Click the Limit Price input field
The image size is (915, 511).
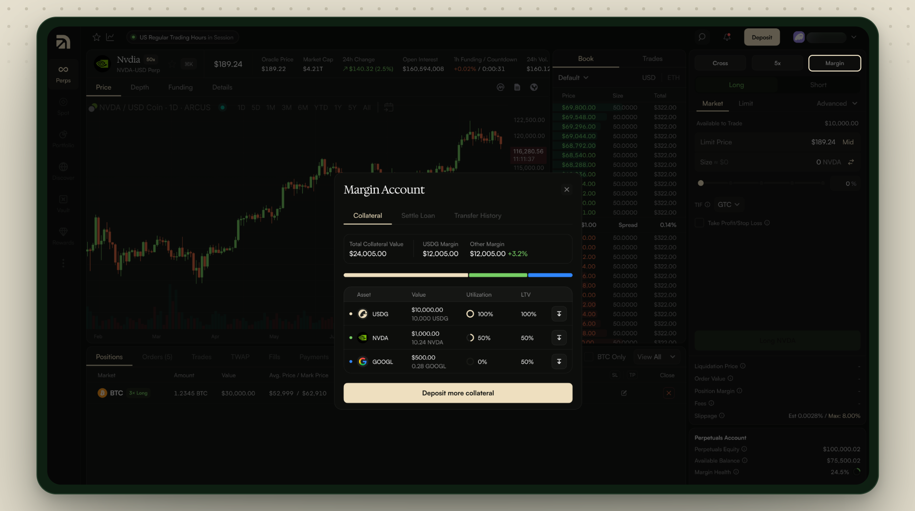click(777, 142)
